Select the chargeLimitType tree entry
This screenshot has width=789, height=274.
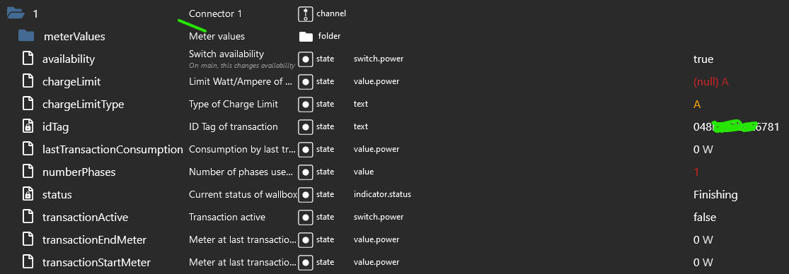click(83, 105)
